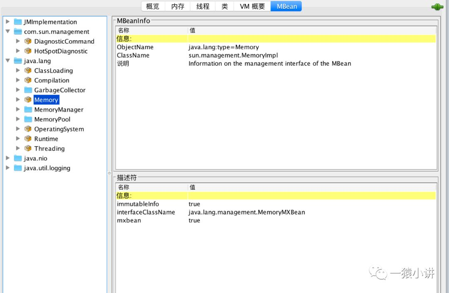Click the GarbageCollector folder icon
The width and height of the screenshot is (449, 293).
(x=28, y=90)
